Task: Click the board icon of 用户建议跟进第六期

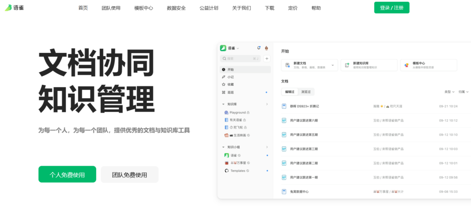Action: 284,121
